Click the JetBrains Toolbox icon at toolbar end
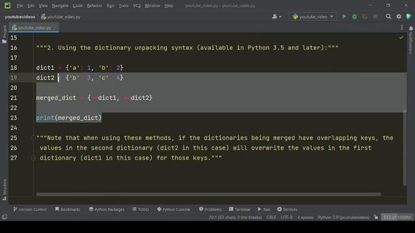This screenshot has width=415, height=233. (x=409, y=16)
